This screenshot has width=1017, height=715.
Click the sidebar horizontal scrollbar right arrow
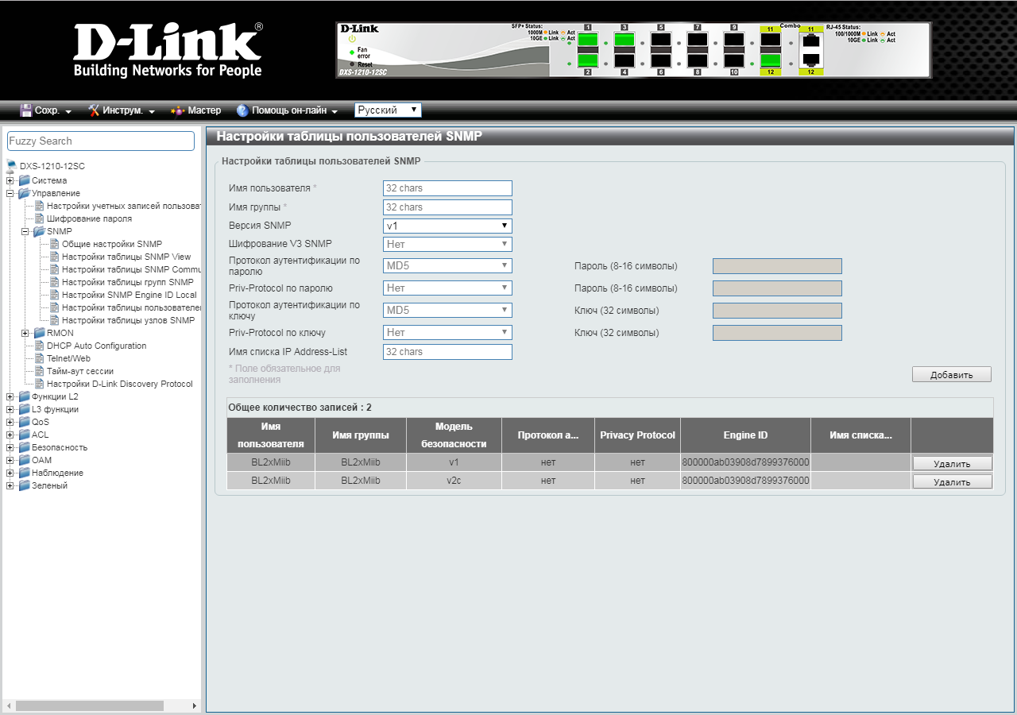click(195, 705)
